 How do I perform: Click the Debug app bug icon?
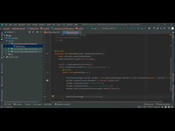click(x=131, y=28)
